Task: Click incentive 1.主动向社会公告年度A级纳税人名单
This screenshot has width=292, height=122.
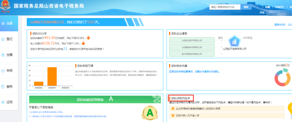Action: tap(46, 112)
